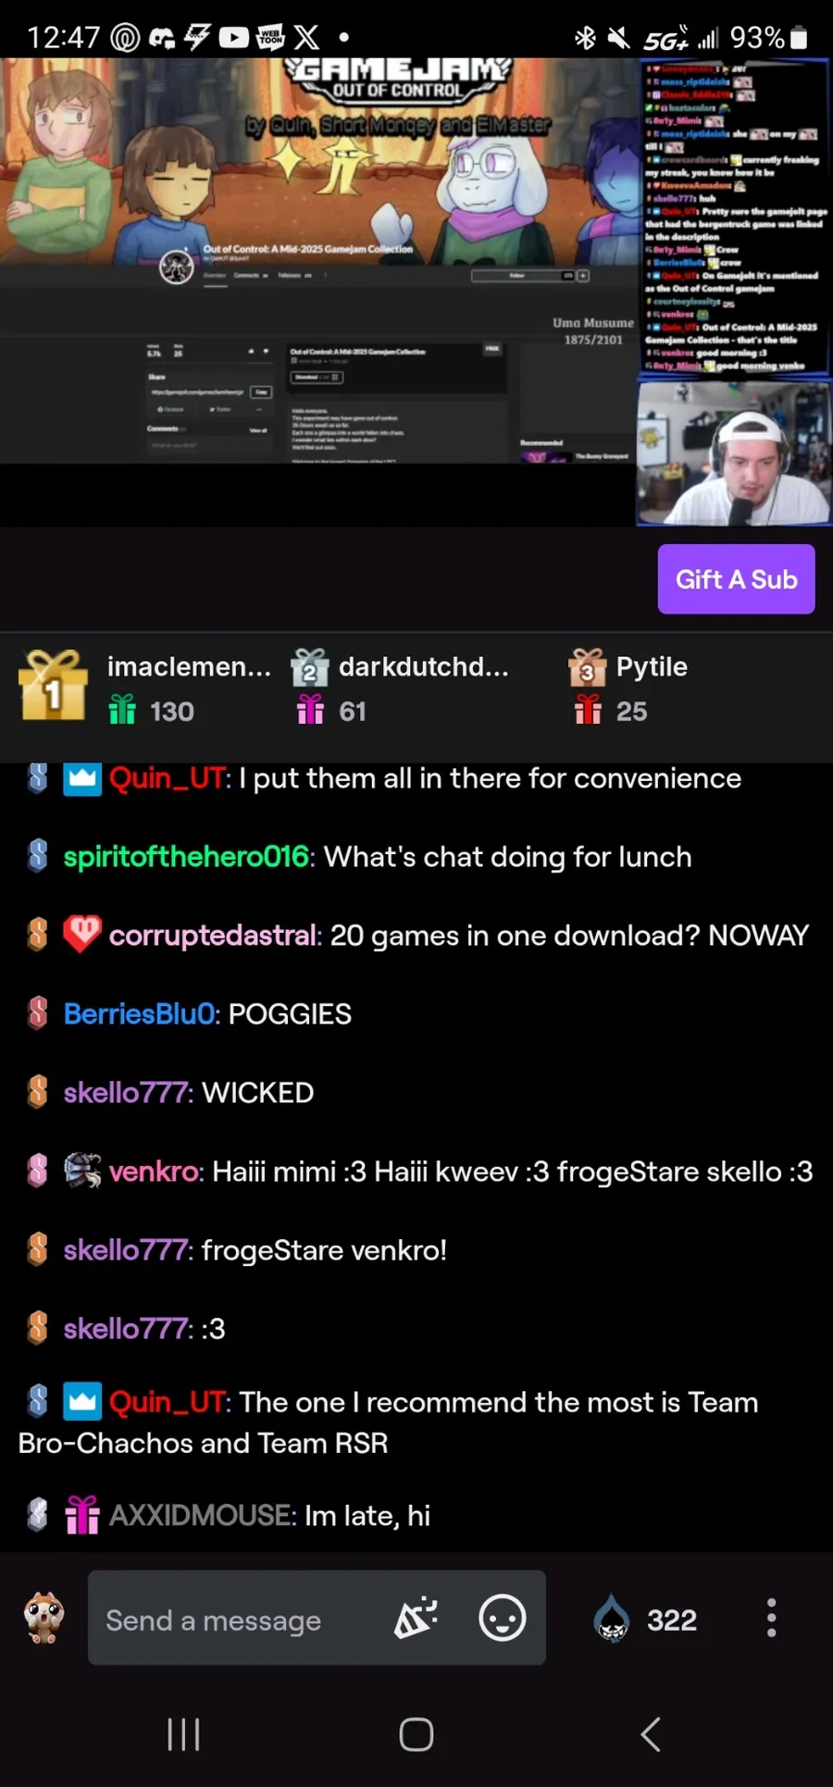Tap corruptedastral heart badge icon
The image size is (833, 1787).
pos(82,935)
